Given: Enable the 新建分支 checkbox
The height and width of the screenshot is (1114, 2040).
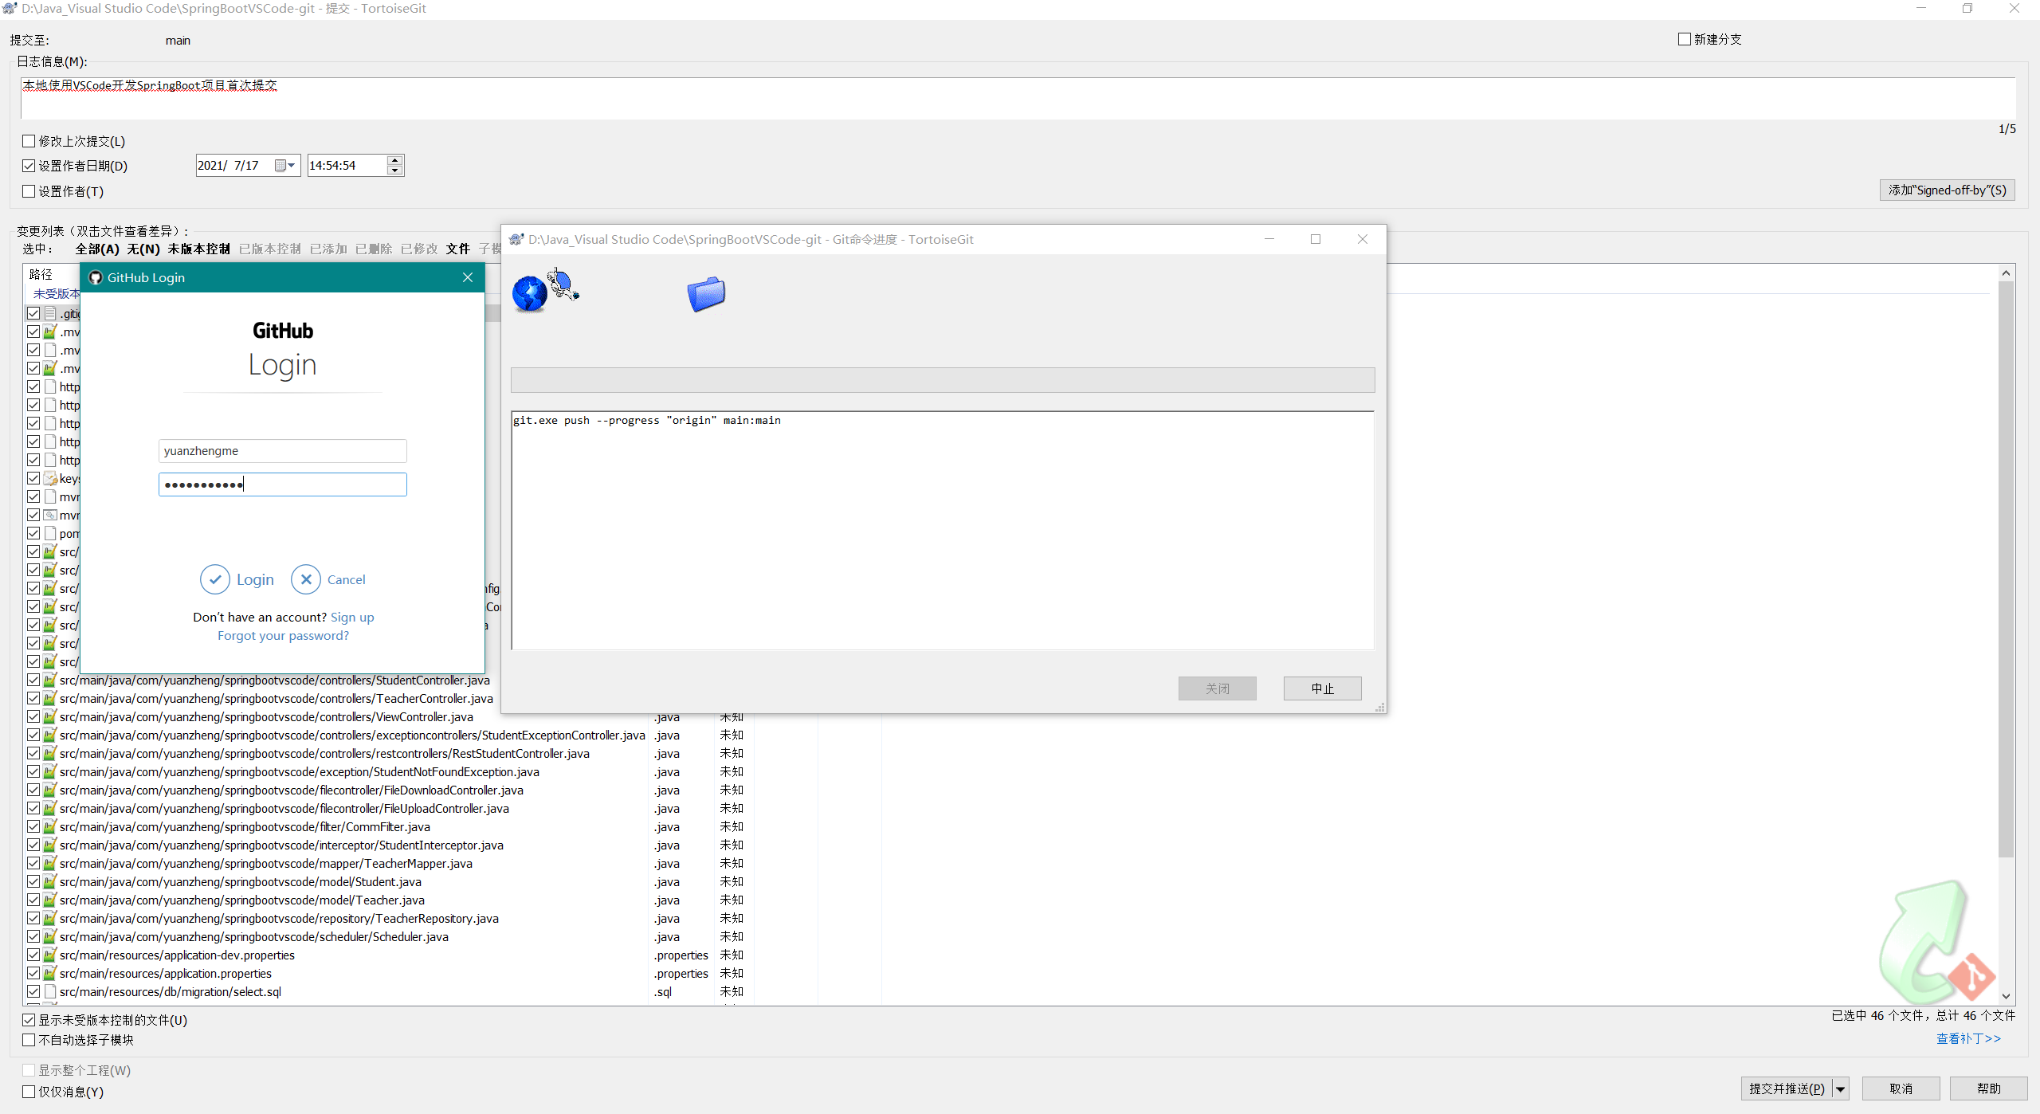Looking at the screenshot, I should [1685, 39].
